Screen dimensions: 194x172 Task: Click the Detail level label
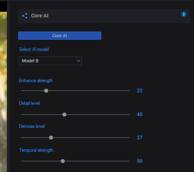[30, 103]
